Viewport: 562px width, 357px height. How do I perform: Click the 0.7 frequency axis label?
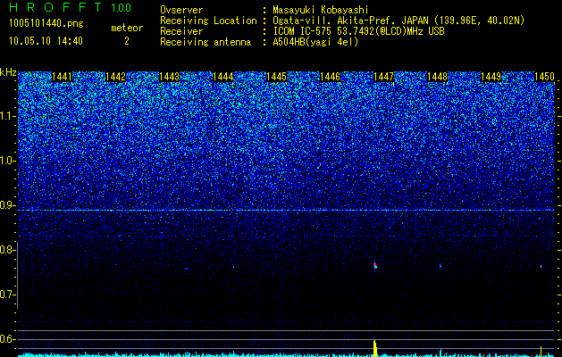[x=7, y=295]
